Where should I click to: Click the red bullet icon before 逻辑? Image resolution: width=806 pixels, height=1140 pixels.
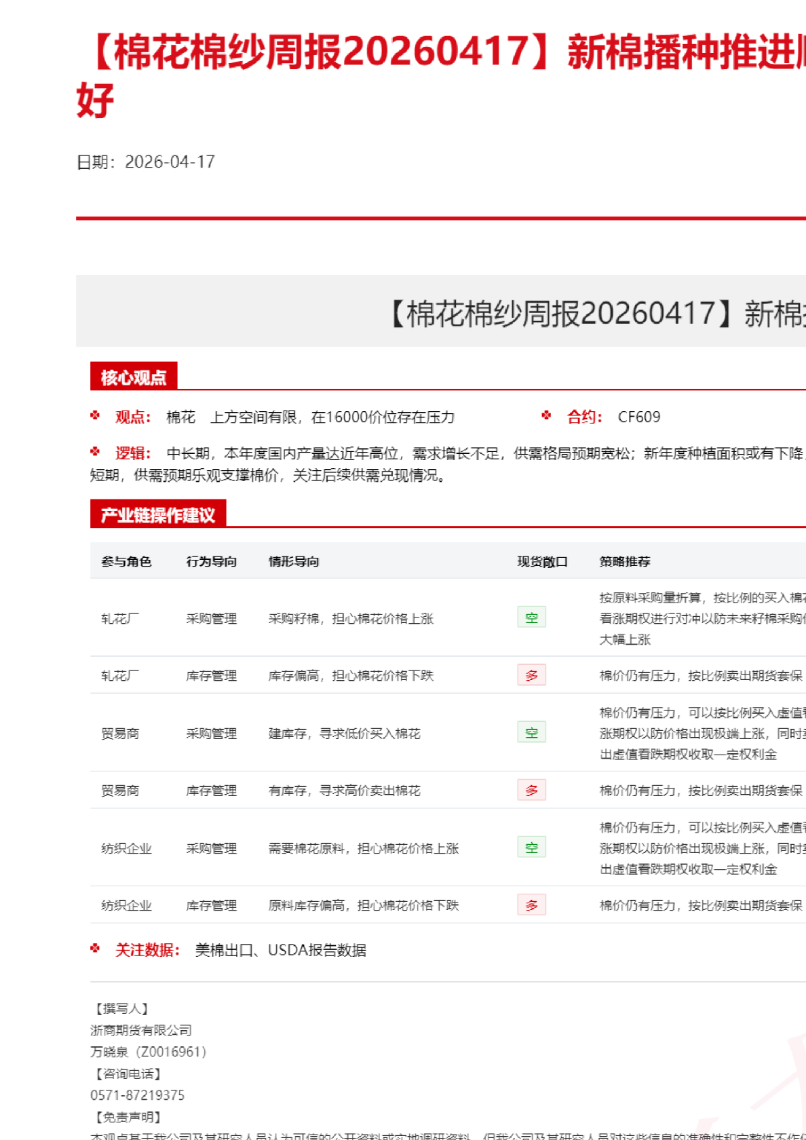95,451
